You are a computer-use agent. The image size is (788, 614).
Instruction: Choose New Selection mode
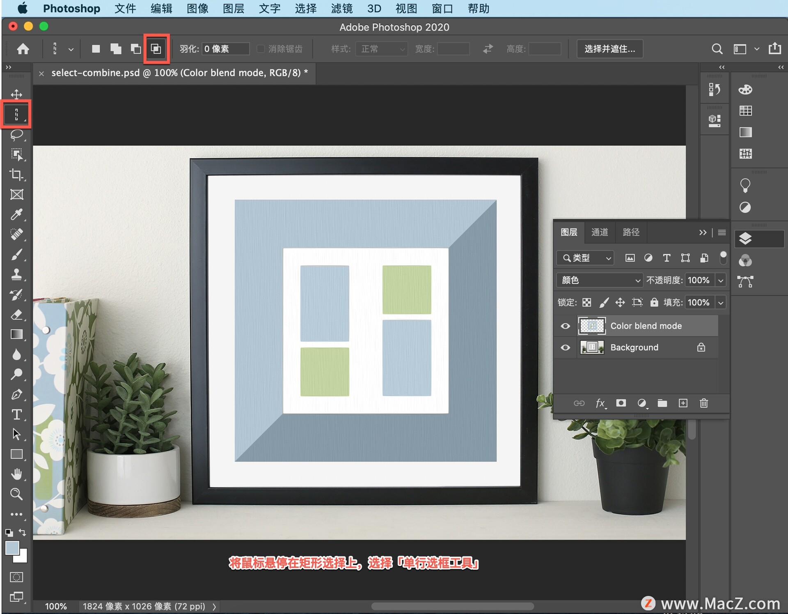[x=96, y=49]
